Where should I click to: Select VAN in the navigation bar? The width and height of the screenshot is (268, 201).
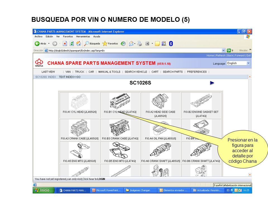pyautogui.click(x=68, y=72)
